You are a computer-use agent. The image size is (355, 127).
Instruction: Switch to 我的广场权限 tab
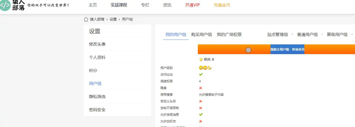click(x=229, y=35)
